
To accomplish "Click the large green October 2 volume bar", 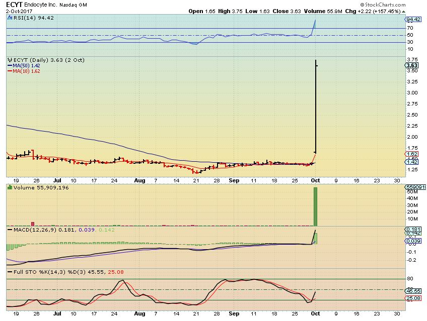I will [x=315, y=206].
